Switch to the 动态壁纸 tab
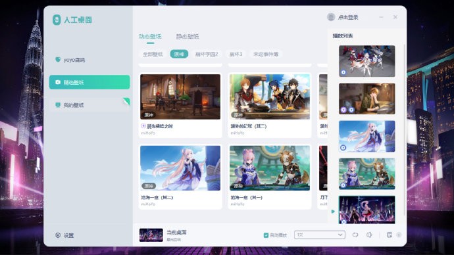The image size is (454, 255). [x=150, y=36]
